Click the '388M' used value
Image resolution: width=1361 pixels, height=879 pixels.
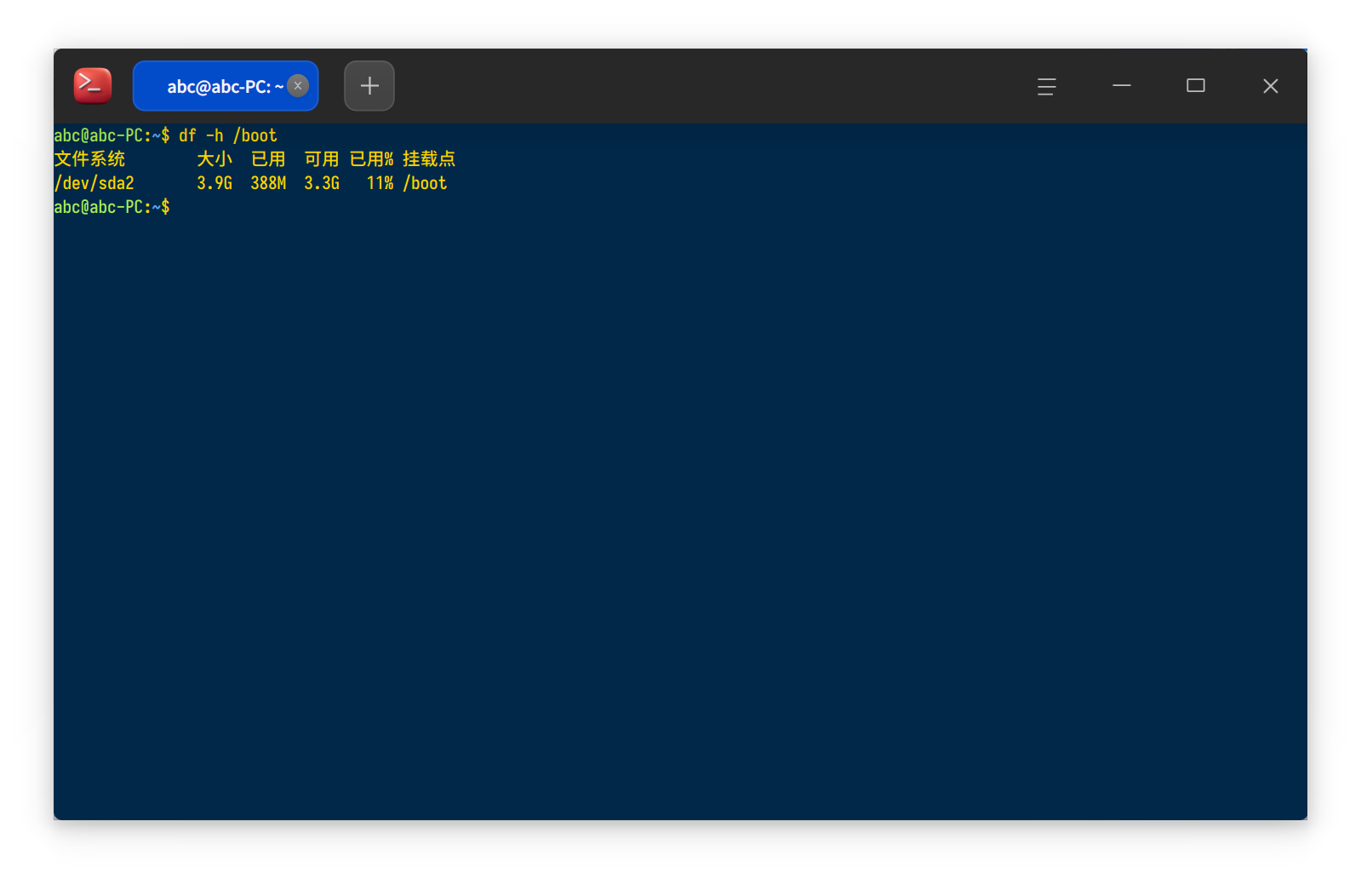[x=268, y=183]
